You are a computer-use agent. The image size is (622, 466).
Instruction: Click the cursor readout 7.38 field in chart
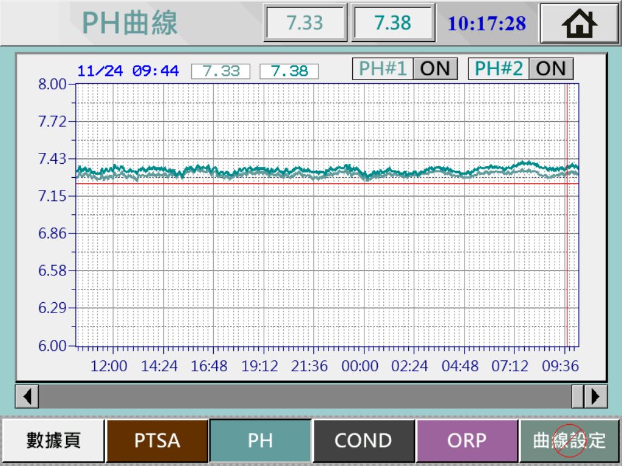pos(289,71)
